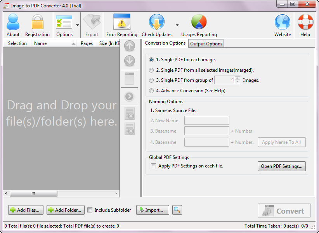The height and width of the screenshot is (233, 319).
Task: Click the 3. Basename input field
Action: pos(207,131)
